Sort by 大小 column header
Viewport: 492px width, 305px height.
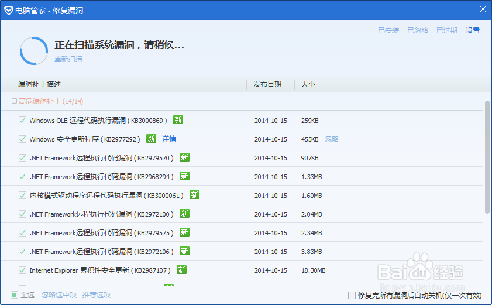[308, 84]
